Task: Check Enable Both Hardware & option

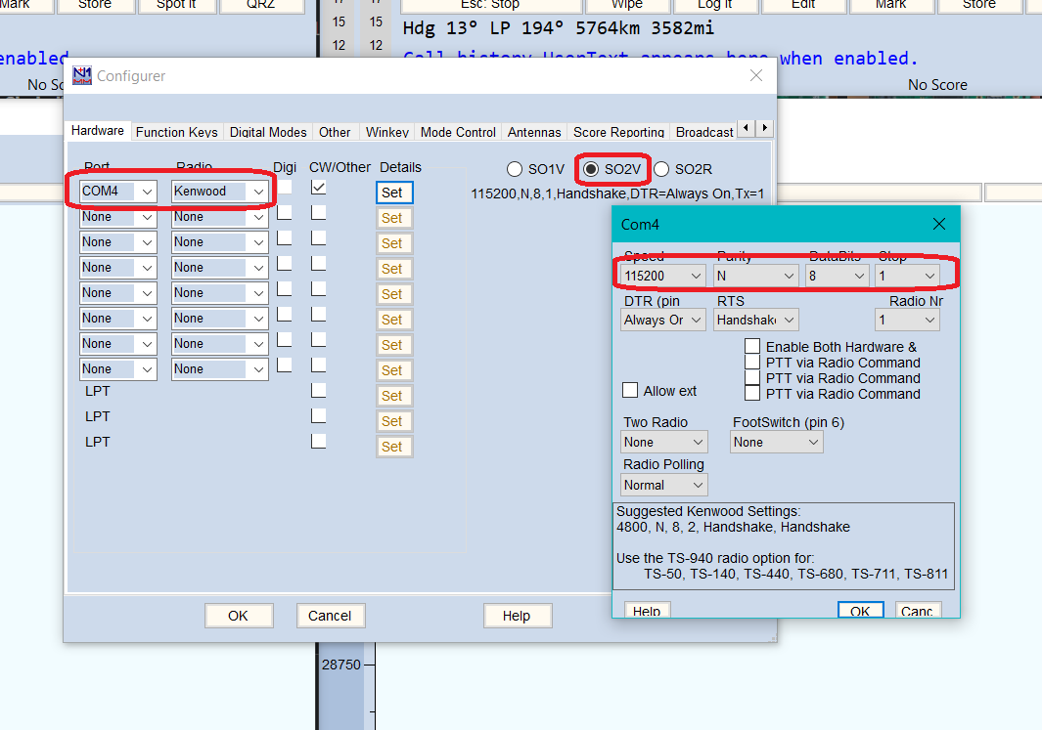Action: coord(752,346)
